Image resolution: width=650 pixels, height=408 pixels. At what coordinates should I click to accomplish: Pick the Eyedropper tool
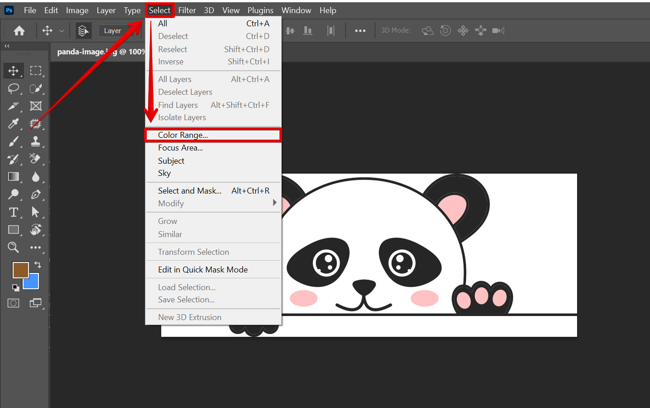(x=14, y=124)
